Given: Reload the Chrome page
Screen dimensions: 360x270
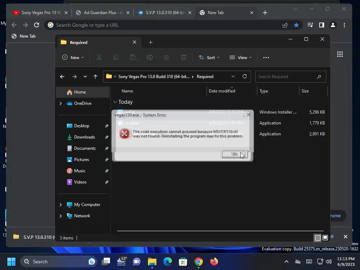Looking at the screenshot, I should [37, 25].
